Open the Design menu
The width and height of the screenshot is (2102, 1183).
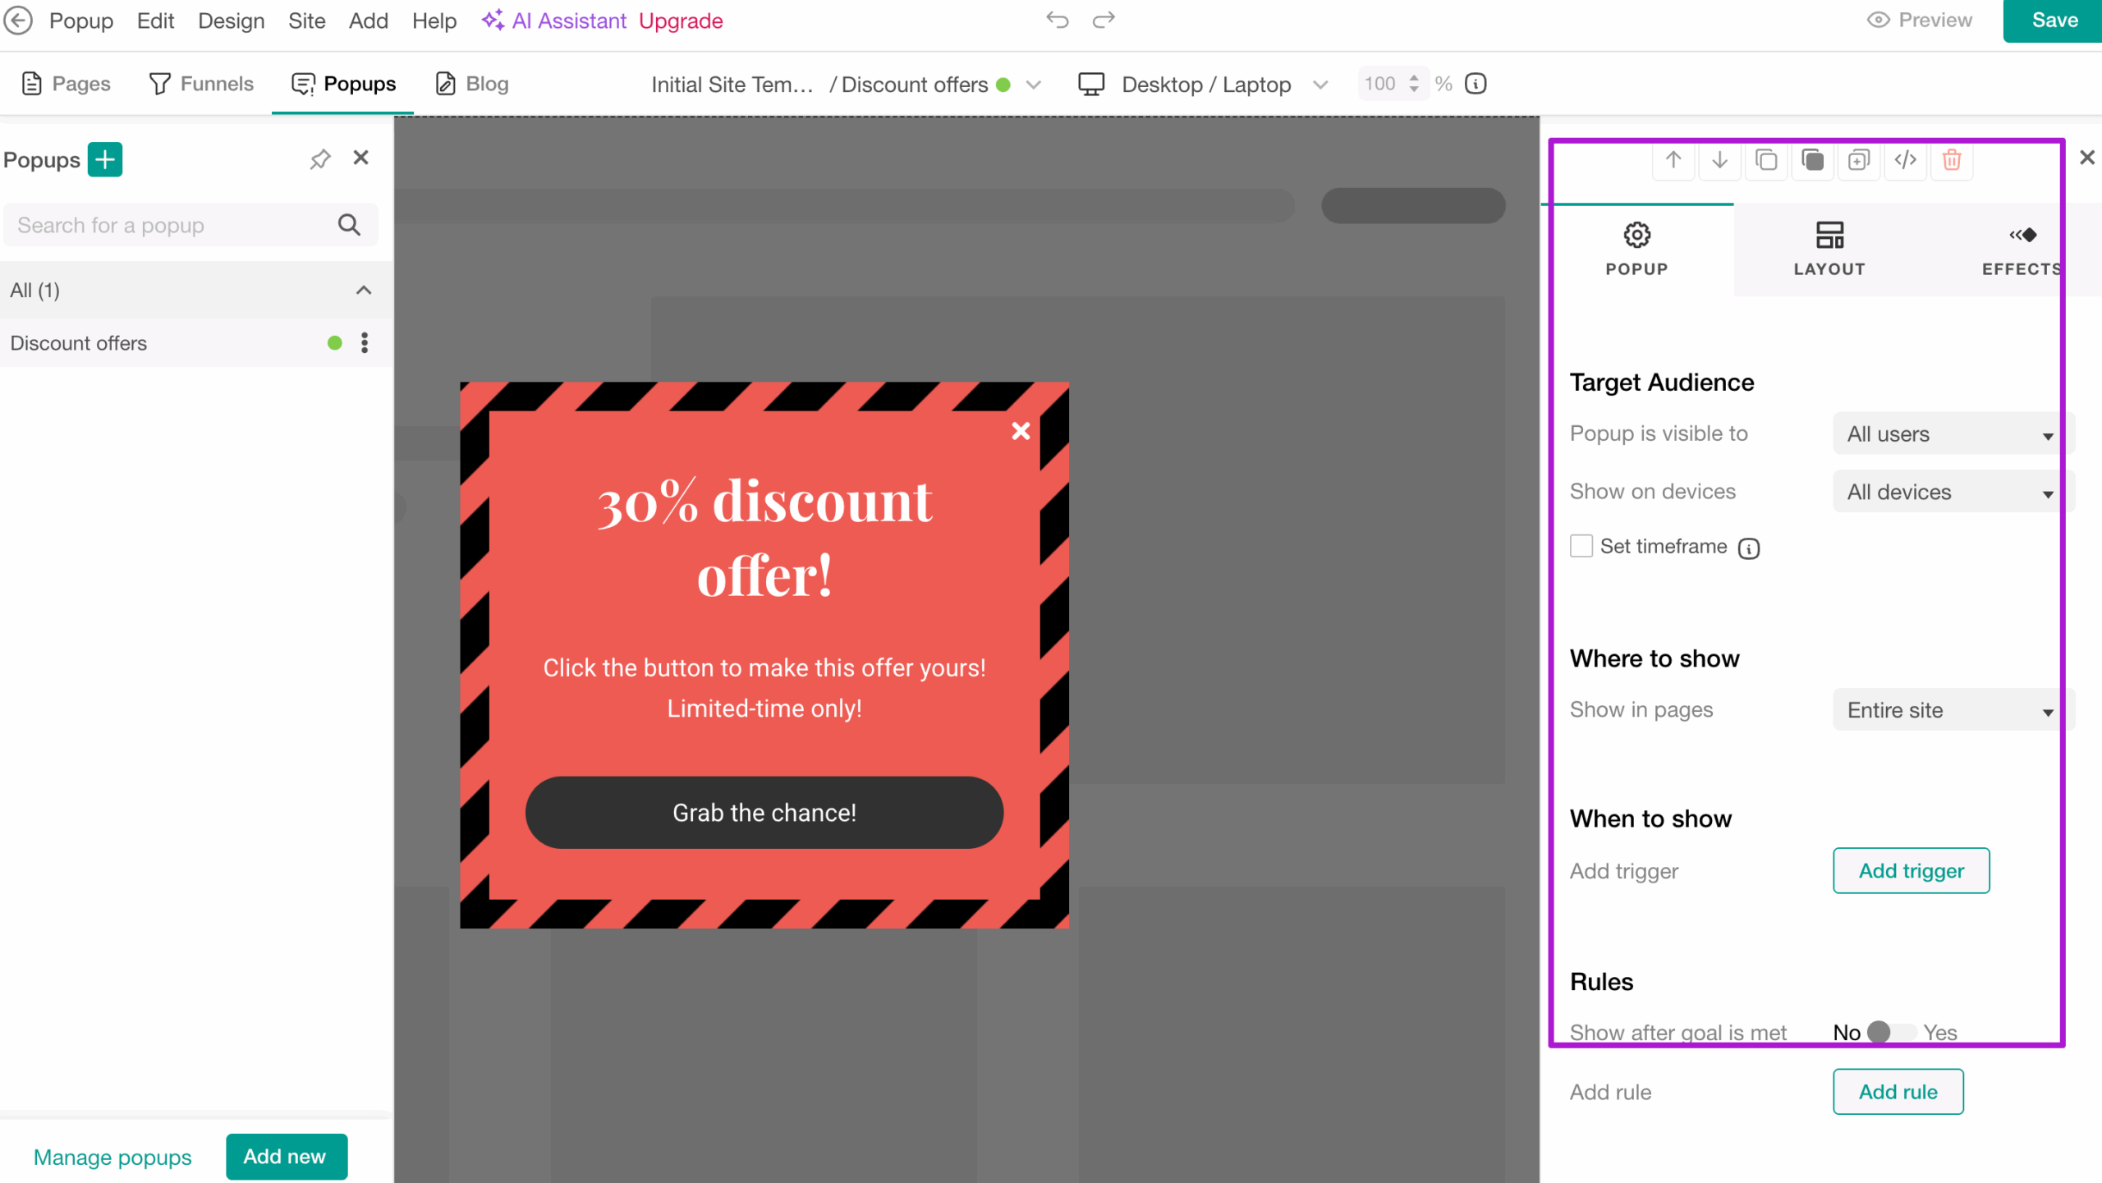click(231, 21)
